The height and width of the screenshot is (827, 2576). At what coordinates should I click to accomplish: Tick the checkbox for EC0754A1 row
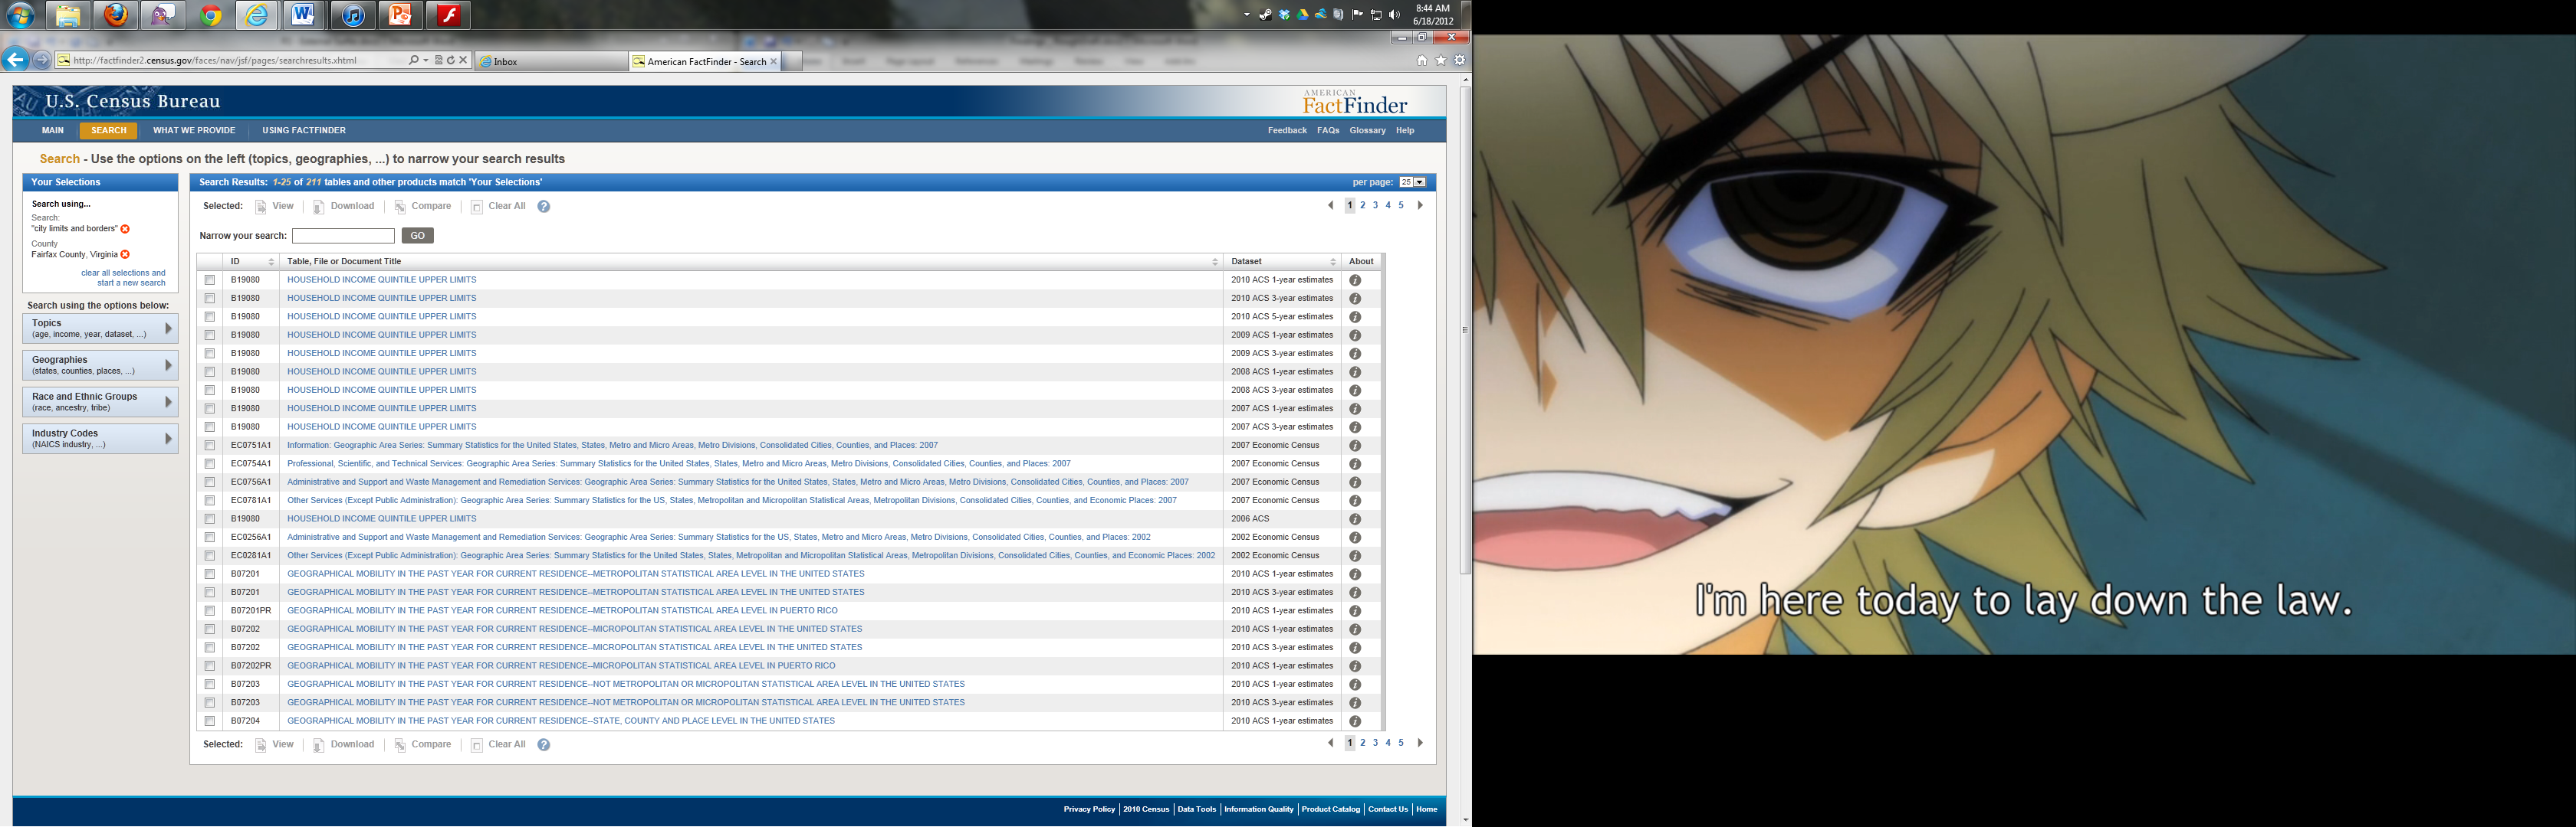point(210,465)
